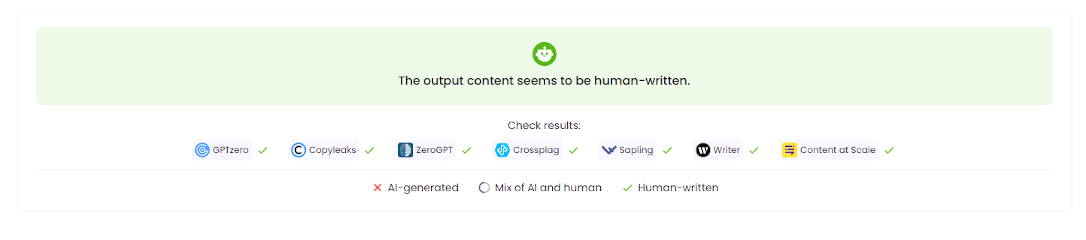
Task: Click the green robot face icon
Action: pos(544,54)
